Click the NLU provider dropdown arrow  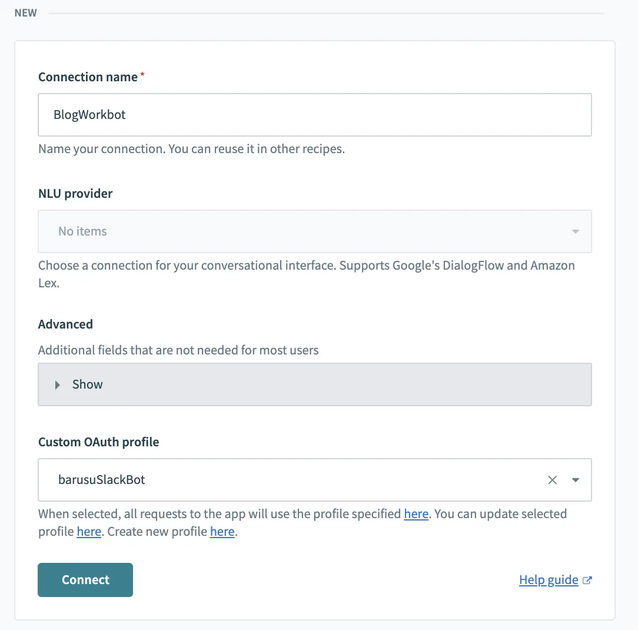point(576,231)
